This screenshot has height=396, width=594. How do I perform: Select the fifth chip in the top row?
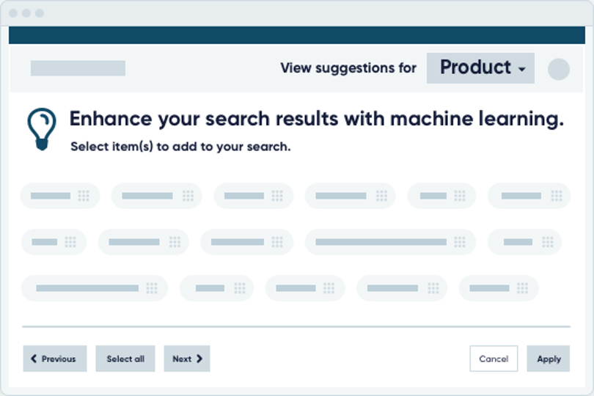click(441, 196)
